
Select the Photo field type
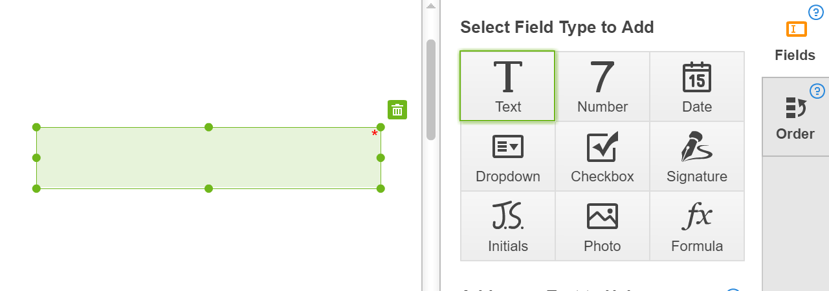(602, 226)
